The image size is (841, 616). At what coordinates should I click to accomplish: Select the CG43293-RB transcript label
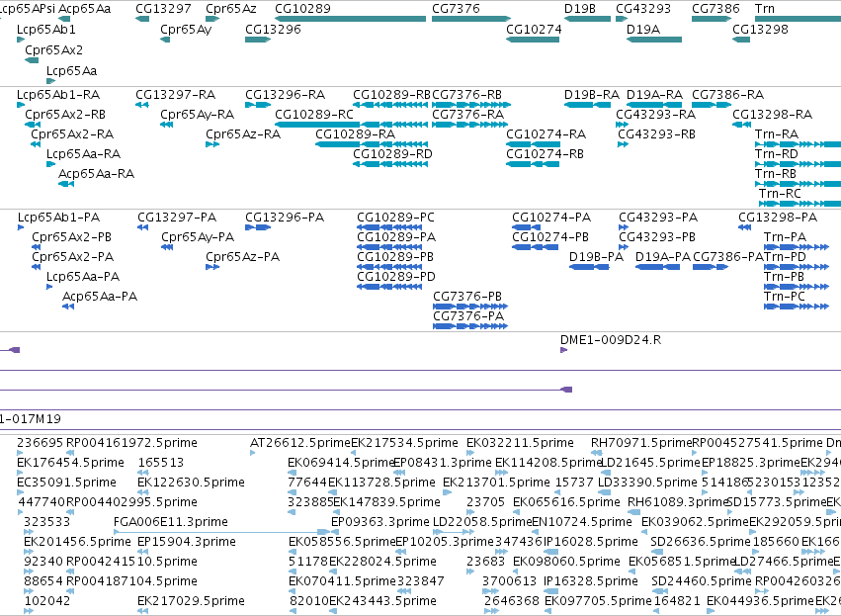pyautogui.click(x=656, y=134)
